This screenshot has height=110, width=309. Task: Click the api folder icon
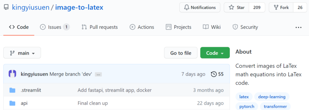pyautogui.click(x=12, y=103)
